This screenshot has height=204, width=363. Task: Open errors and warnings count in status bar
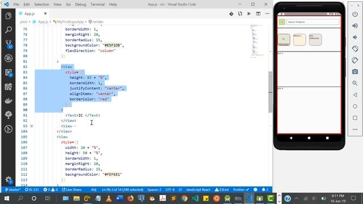[x=50, y=190]
